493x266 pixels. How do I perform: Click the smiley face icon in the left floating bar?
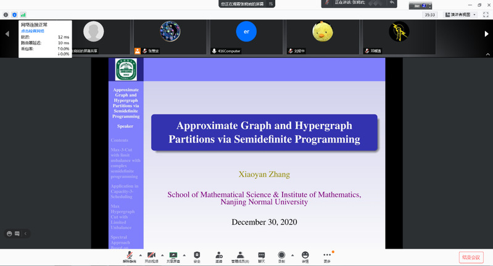[9, 234]
